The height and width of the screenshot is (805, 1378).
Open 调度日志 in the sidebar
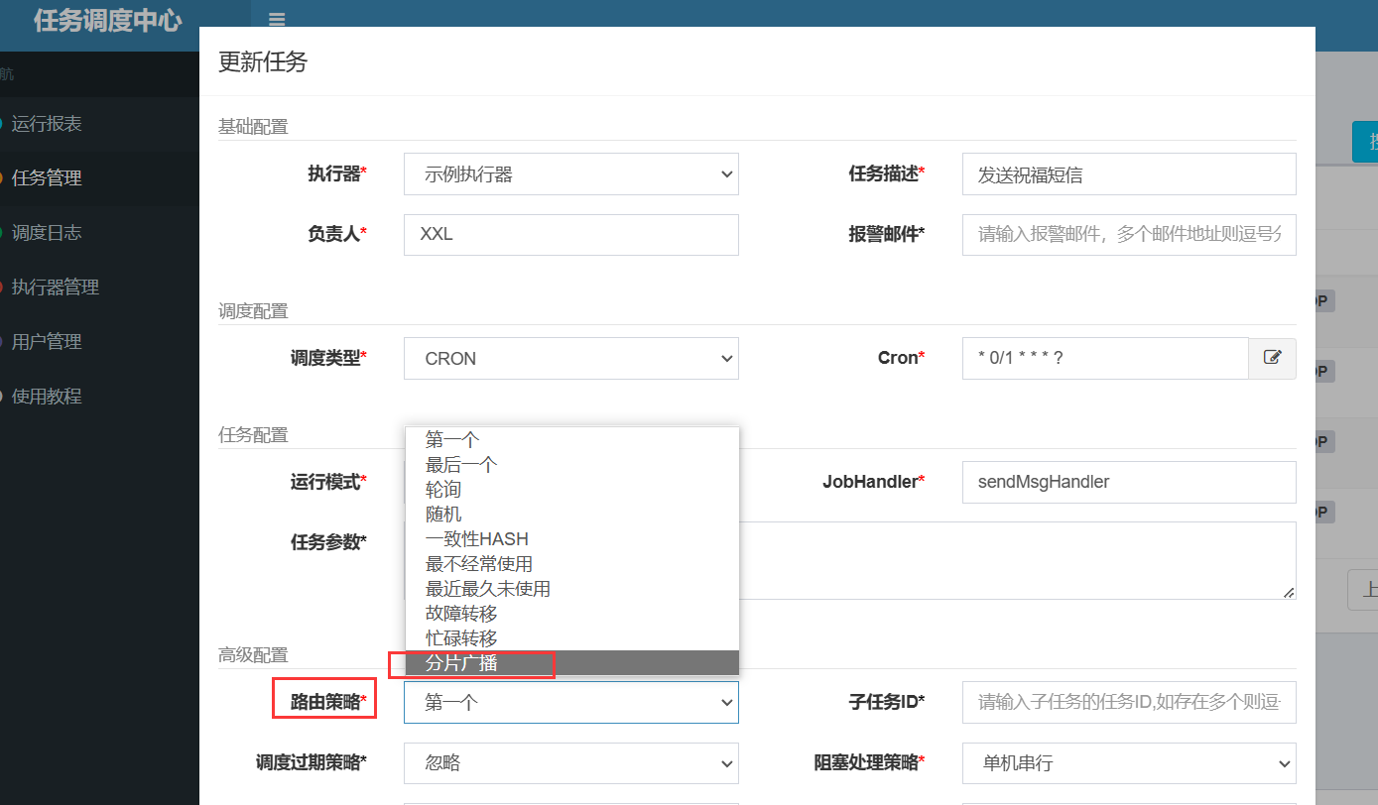[x=47, y=233]
